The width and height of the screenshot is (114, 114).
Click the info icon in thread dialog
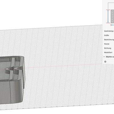point(105,62)
